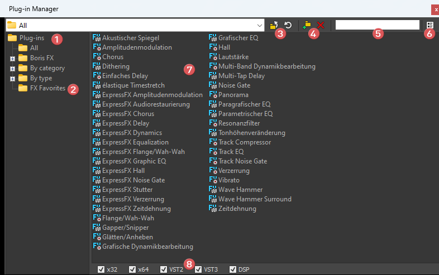Select the FX Favorites folder
Image resolution: width=439 pixels, height=275 pixels.
(x=47, y=88)
